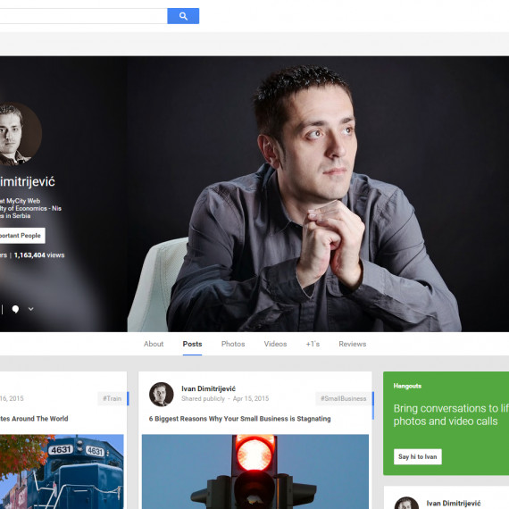Switch to the Posts tab
The image size is (509, 509).
pyautogui.click(x=192, y=344)
